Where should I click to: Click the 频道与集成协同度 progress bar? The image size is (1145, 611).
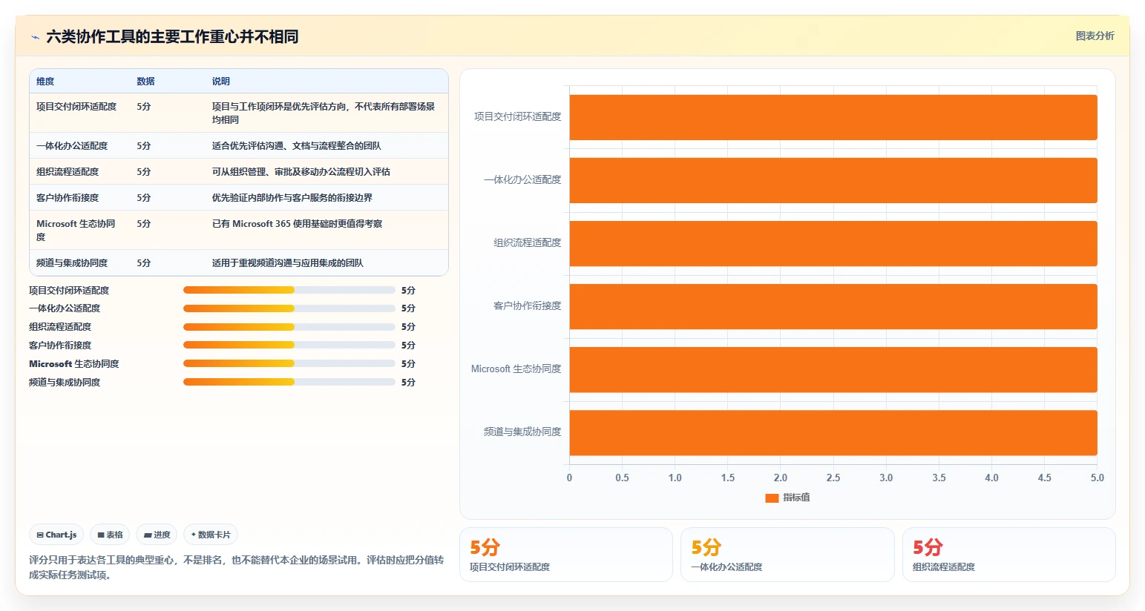[x=289, y=382]
